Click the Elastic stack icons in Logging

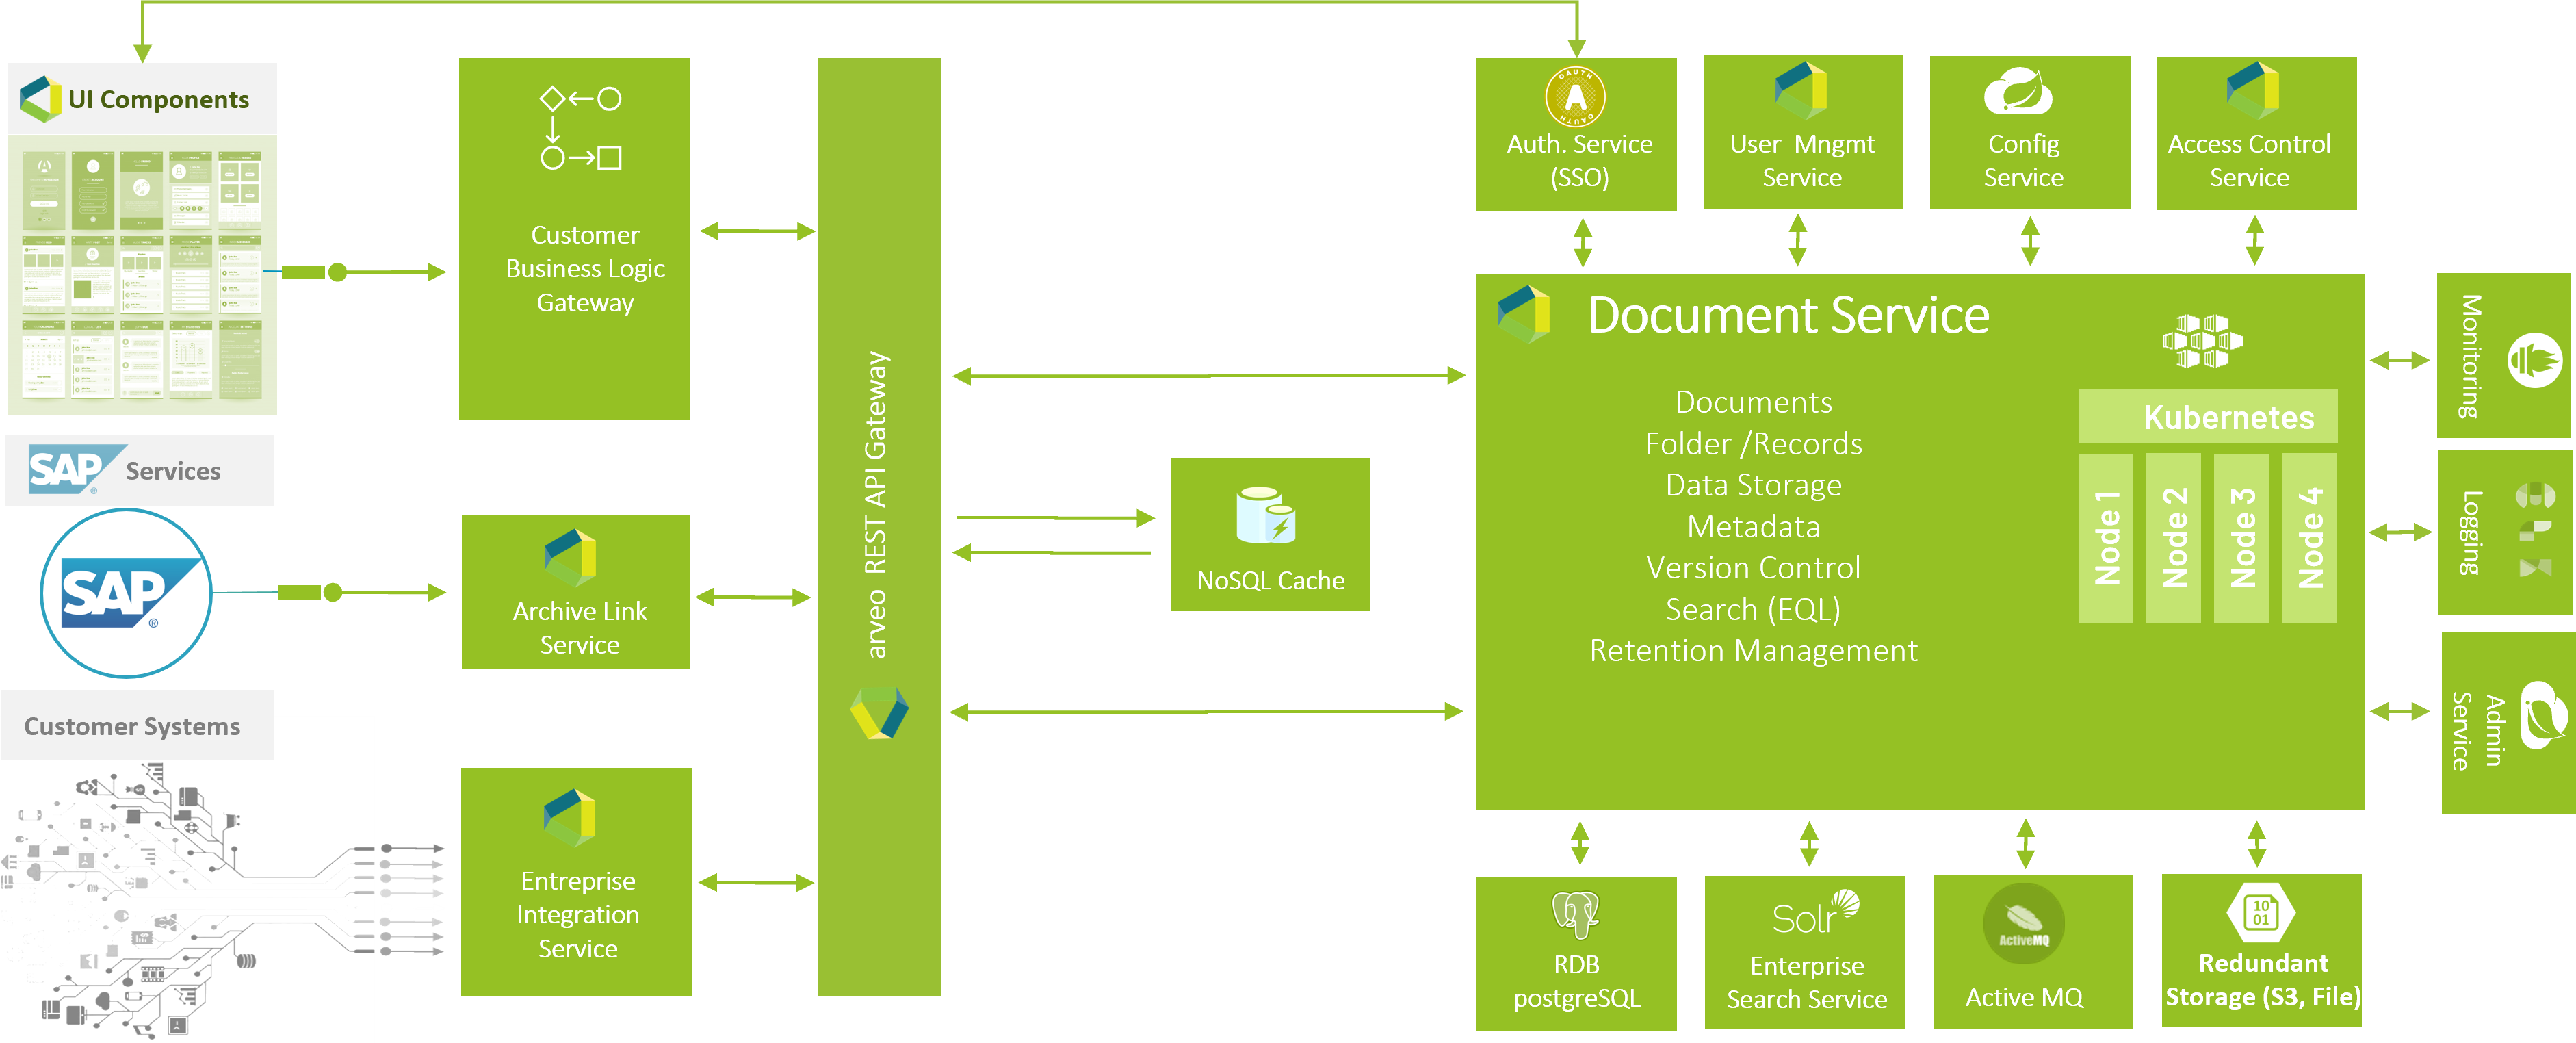pyautogui.click(x=2535, y=530)
